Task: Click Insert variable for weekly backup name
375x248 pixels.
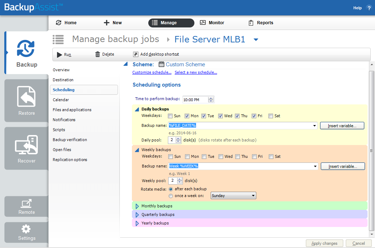Action: [x=343, y=166]
